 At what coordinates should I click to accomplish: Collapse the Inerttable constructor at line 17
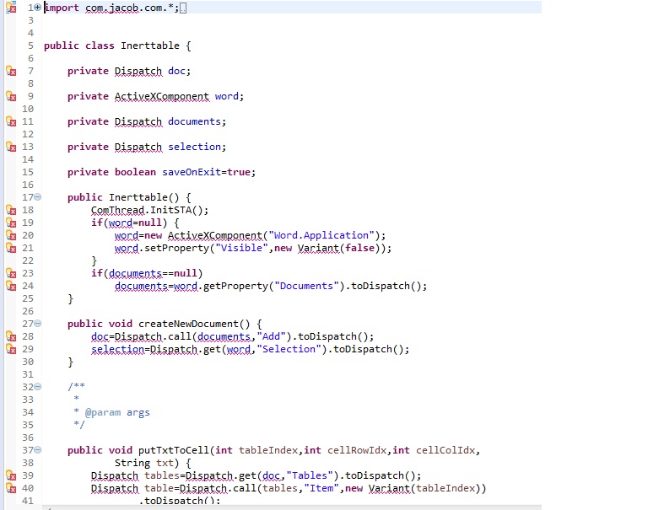pos(38,197)
